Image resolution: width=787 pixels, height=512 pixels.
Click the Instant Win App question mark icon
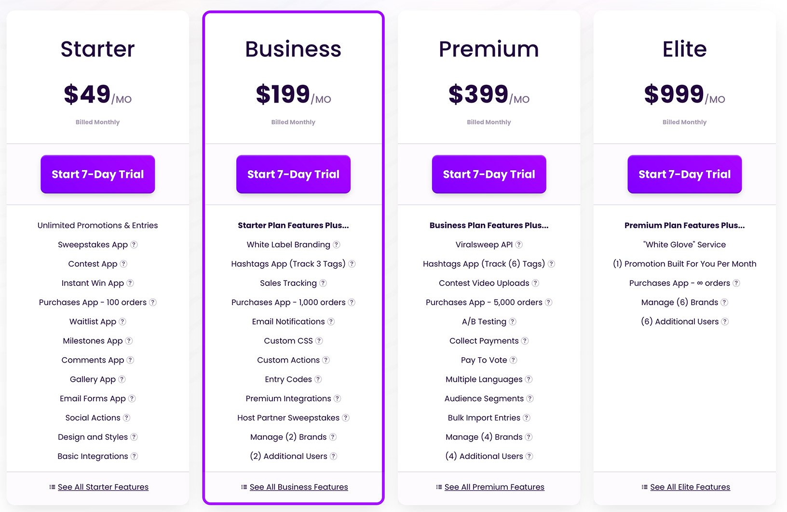tap(129, 283)
